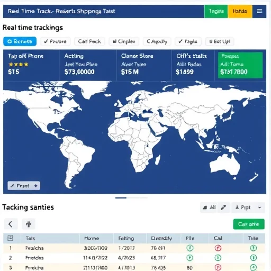Open the All filter selector
The width and height of the screenshot is (271, 271).
pos(210,207)
